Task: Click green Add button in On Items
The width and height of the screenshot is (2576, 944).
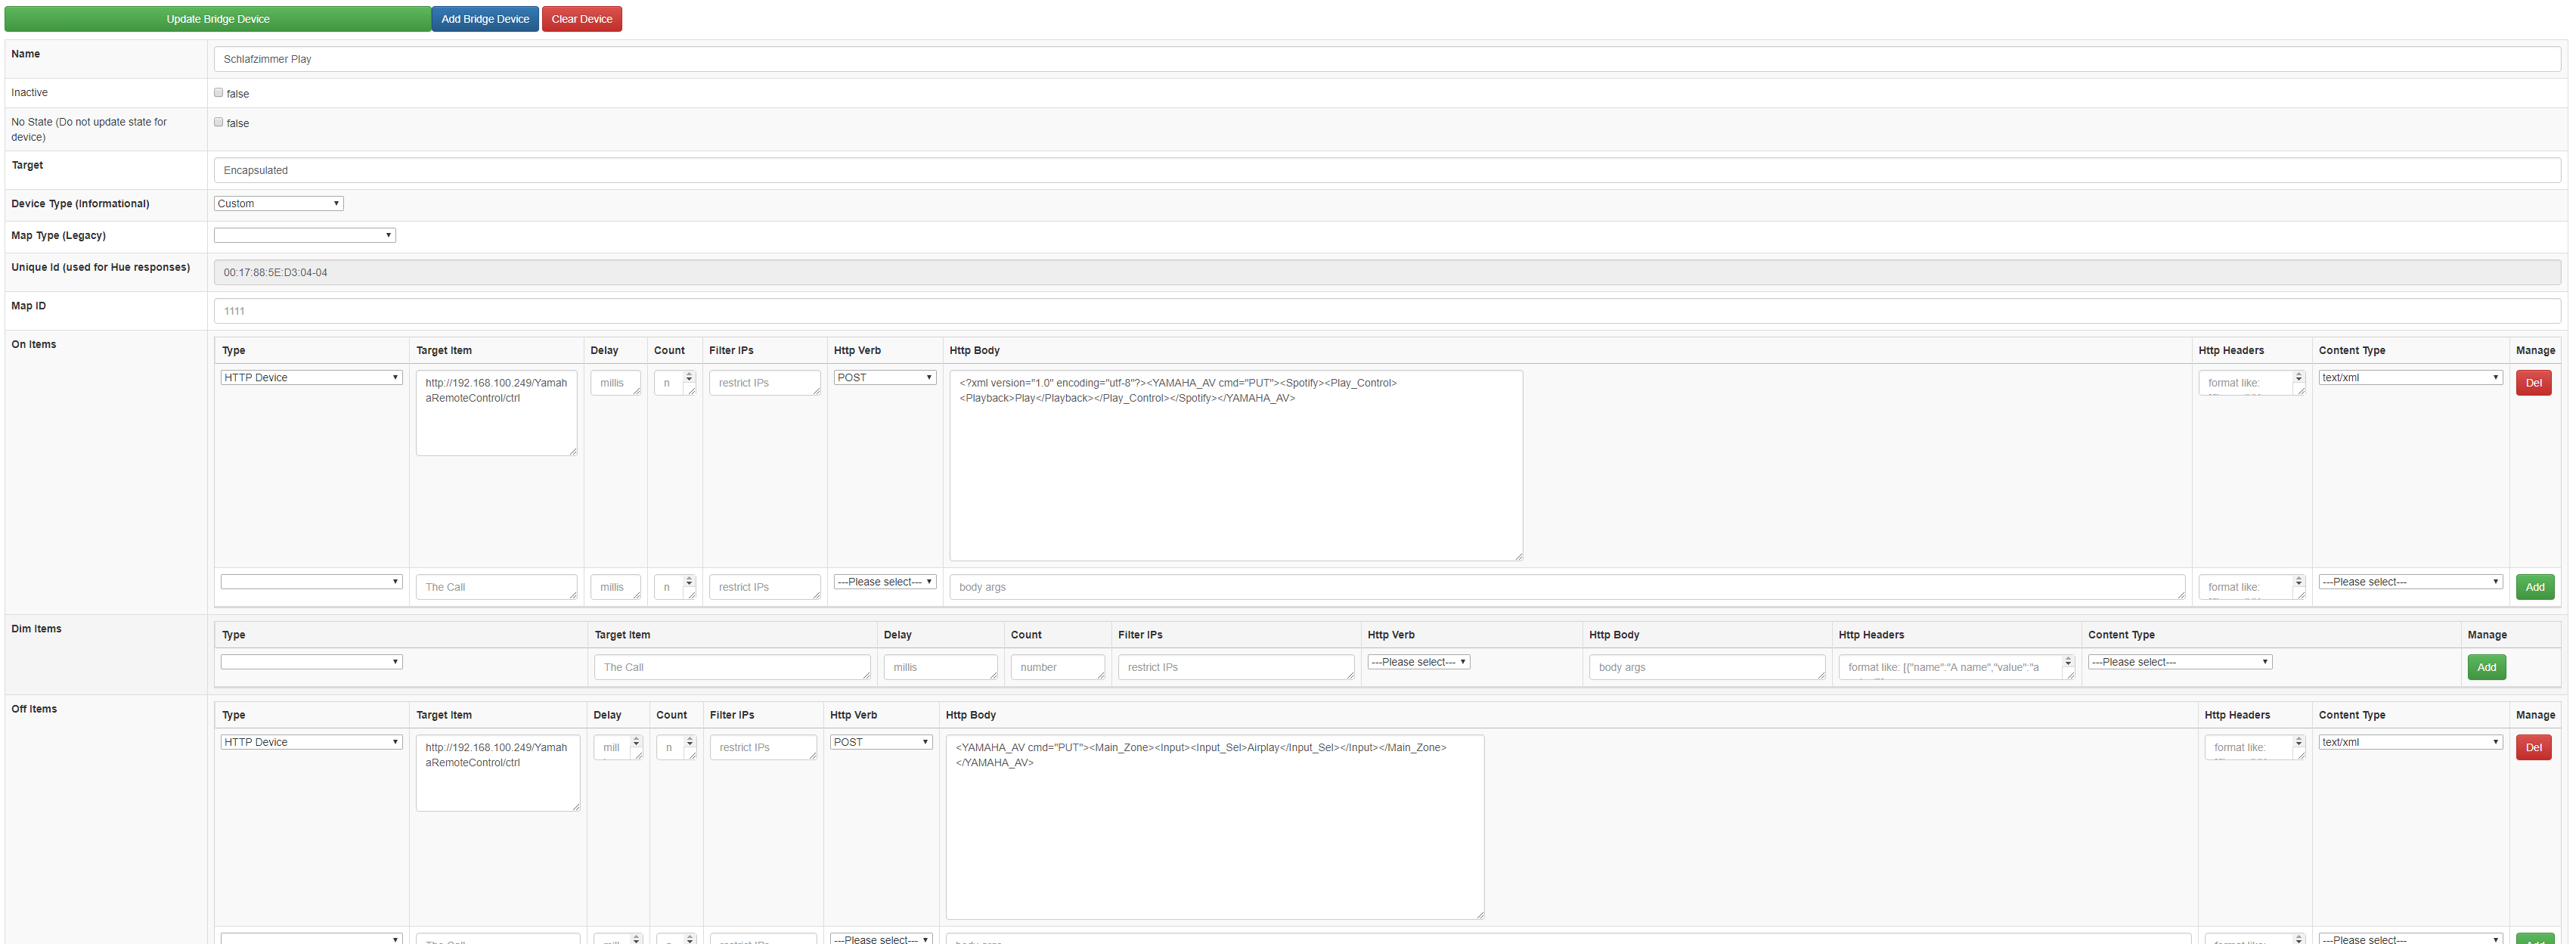Action: [2534, 587]
